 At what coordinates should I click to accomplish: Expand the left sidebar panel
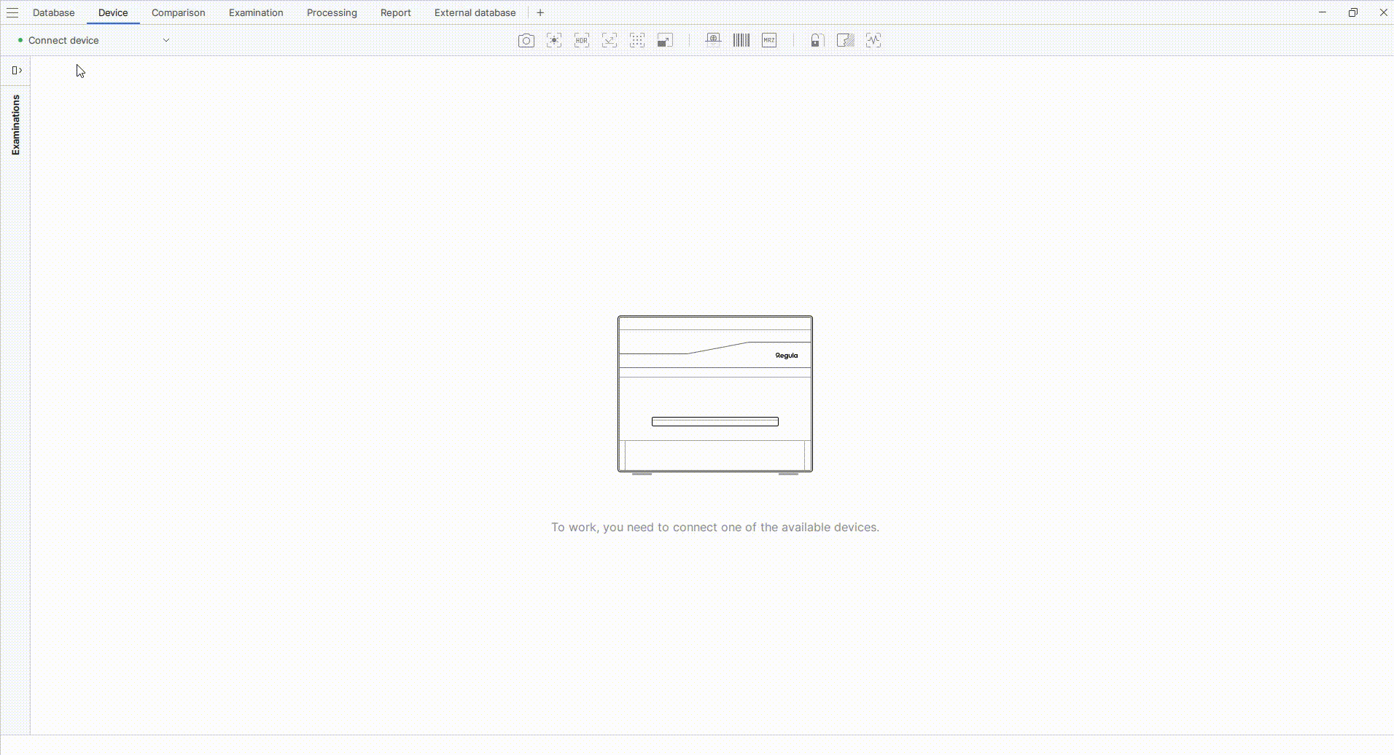[17, 71]
